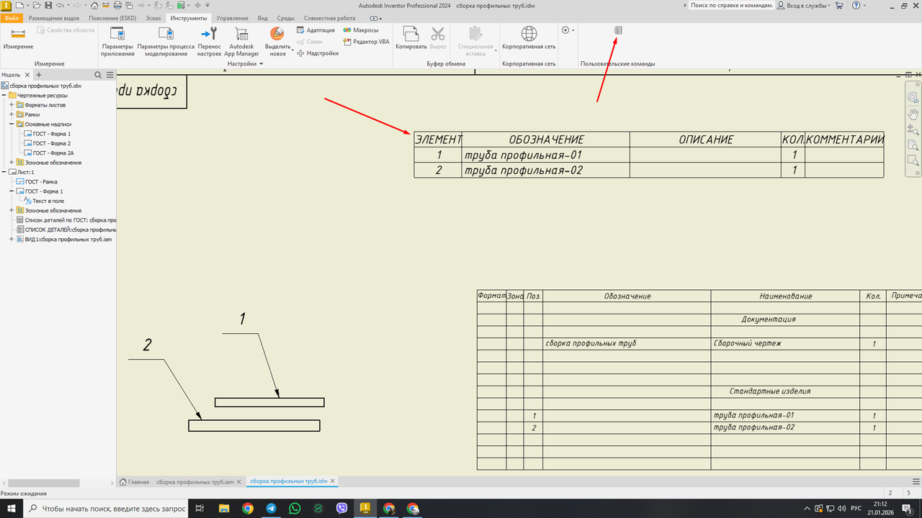Image resolution: width=922 pixels, height=518 pixels.
Task: Click the Измерение measure tool
Action: [18, 37]
